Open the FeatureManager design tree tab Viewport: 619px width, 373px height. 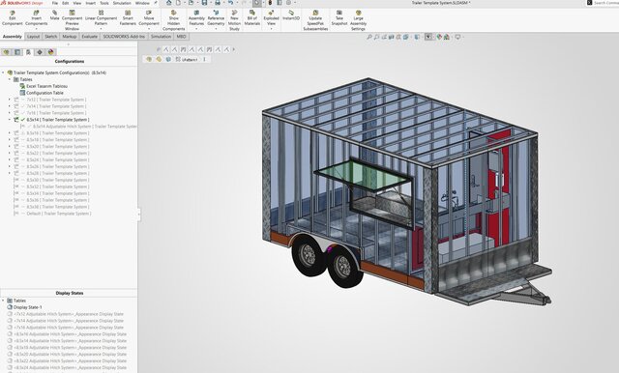[x=6, y=52]
